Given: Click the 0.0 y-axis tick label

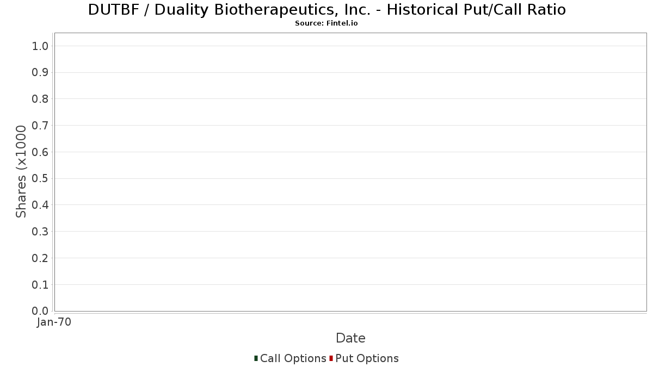Looking at the screenshot, I should click(40, 311).
